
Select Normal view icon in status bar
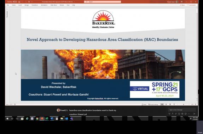pos(162,104)
